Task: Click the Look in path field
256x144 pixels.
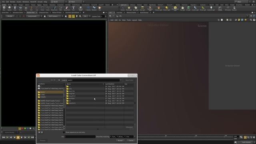Action: (x=93, y=80)
